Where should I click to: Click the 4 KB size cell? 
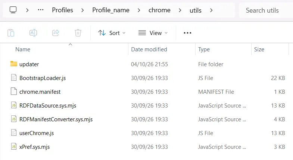pos(279,119)
